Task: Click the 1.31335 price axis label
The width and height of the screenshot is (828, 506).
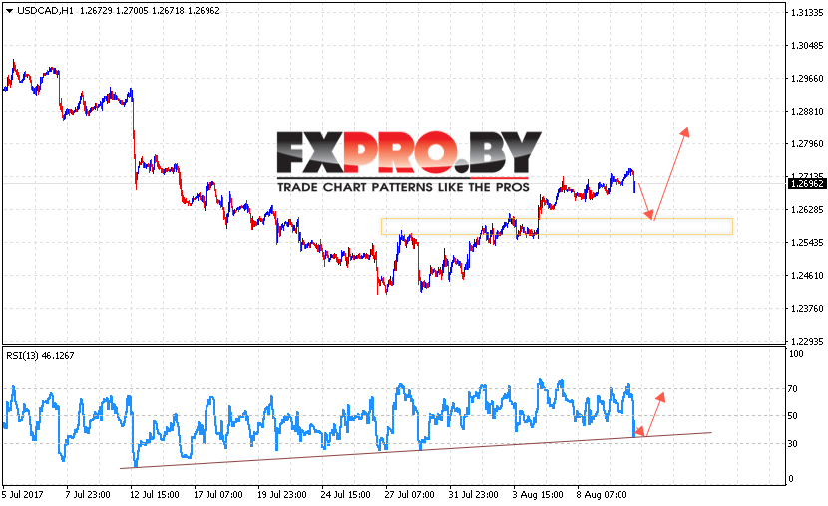Action: click(x=807, y=13)
